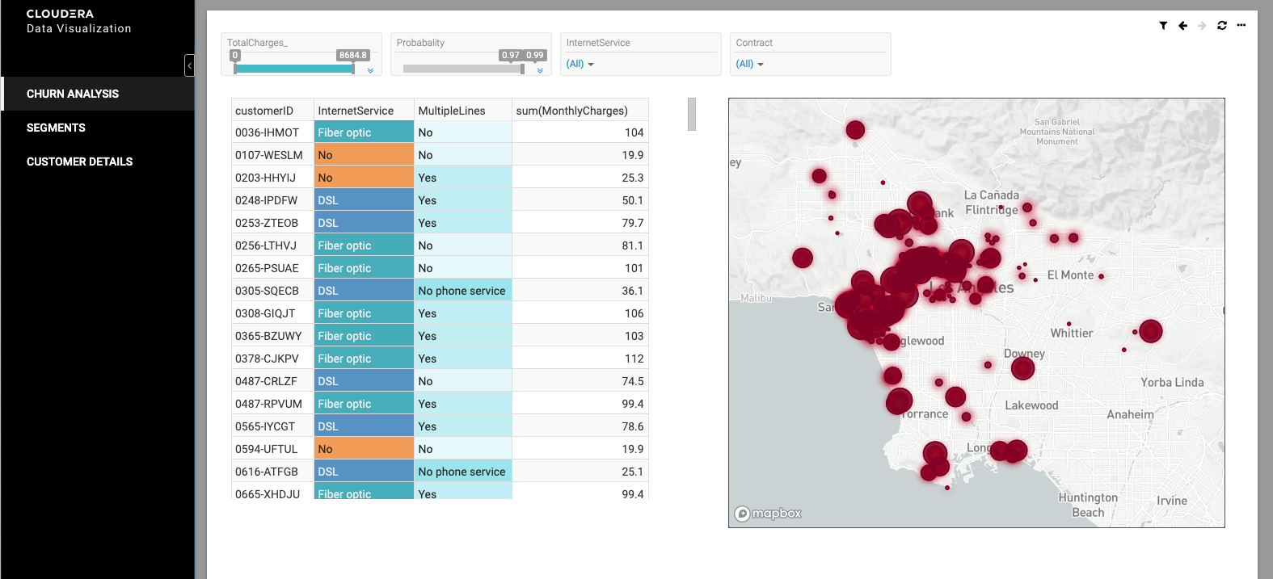Select customer 0305-SQECB cell

coord(272,291)
